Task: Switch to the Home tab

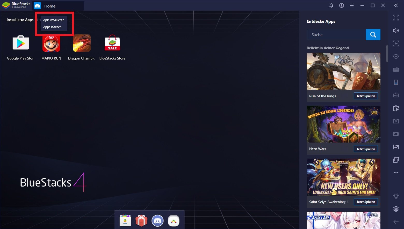Action: click(x=58, y=6)
